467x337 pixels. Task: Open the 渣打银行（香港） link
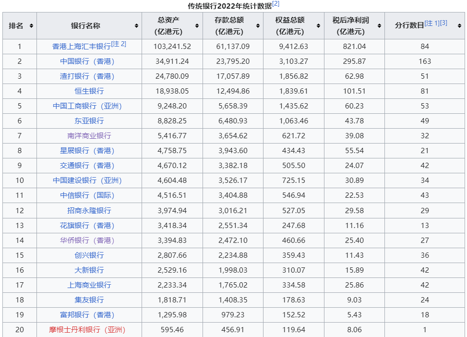click(87, 76)
